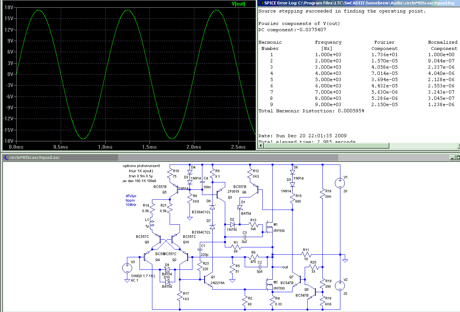This screenshot has width=460, height=312.
Task: Click the 45V/µs blue annotation text
Action: [131, 196]
